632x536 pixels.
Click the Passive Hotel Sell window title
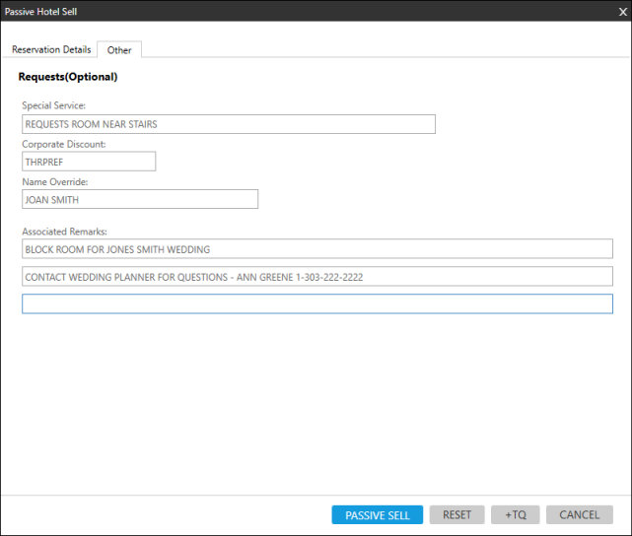(x=41, y=12)
